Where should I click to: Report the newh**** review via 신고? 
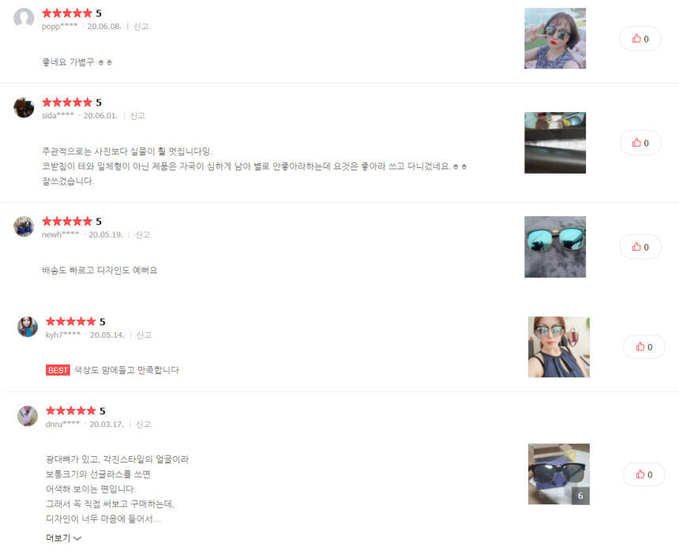pos(142,234)
